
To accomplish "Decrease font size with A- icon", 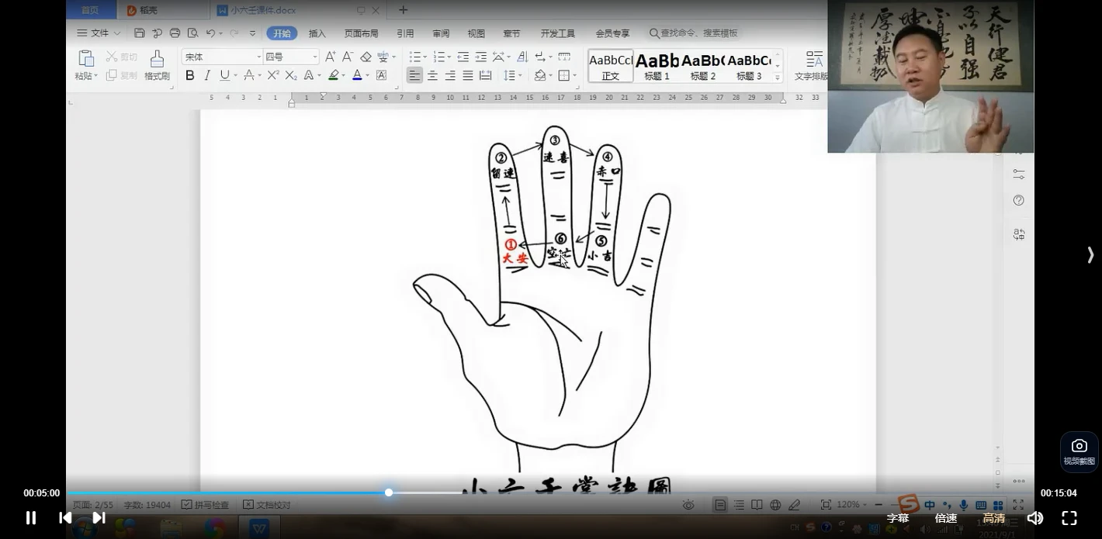I will 348,57.
